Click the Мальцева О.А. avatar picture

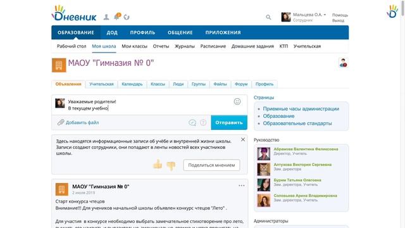pos(286,17)
